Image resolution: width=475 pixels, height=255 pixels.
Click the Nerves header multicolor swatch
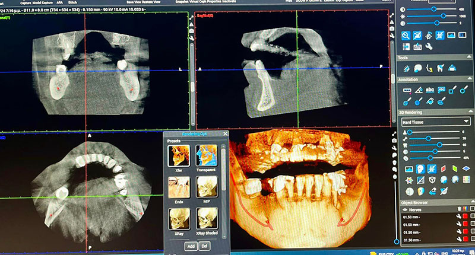(x=465, y=209)
